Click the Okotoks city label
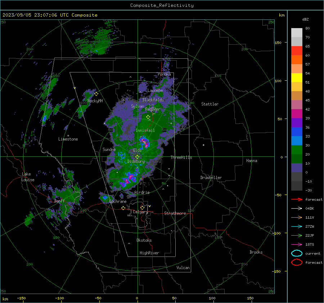324x303 pixels. point(144,240)
